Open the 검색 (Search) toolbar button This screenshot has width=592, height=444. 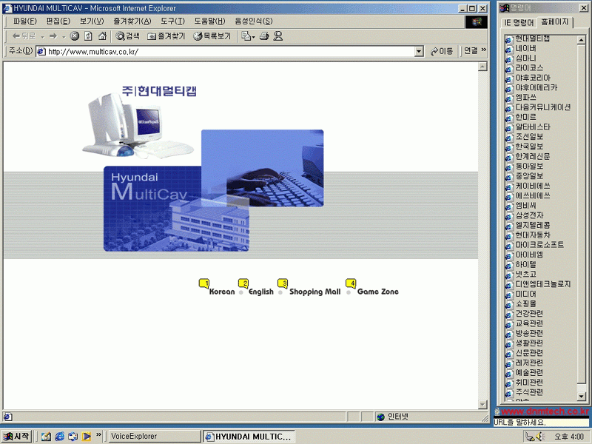(x=127, y=36)
